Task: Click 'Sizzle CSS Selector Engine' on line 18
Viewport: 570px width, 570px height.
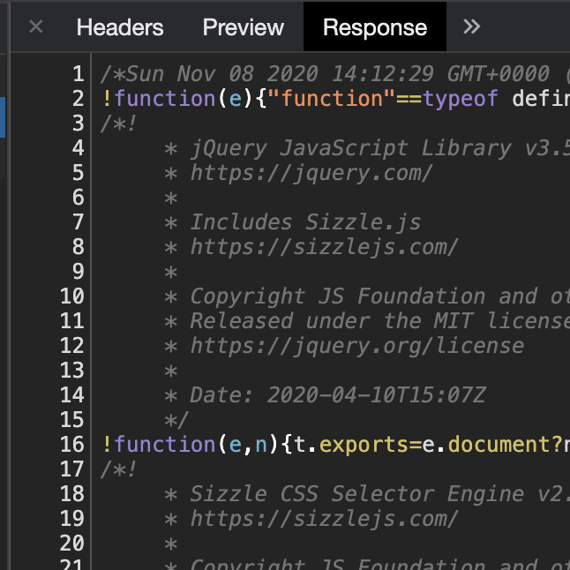Action: (x=357, y=493)
